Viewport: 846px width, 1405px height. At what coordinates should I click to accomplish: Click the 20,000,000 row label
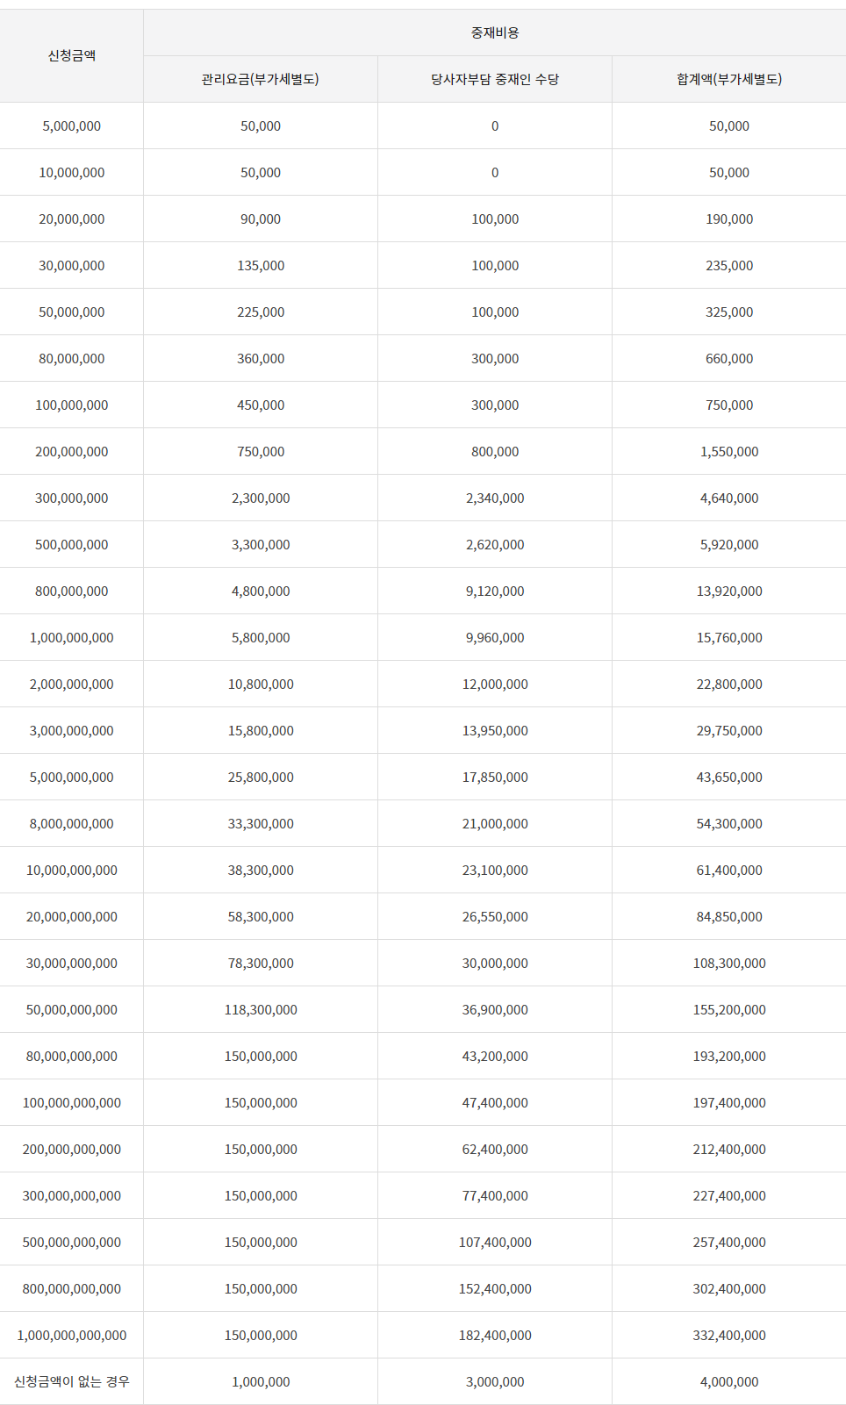pos(72,219)
